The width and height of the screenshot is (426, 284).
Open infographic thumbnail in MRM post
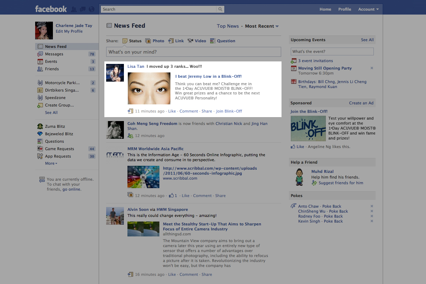click(x=143, y=177)
